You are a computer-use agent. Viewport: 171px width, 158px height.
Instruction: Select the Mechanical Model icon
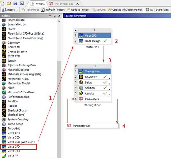pyautogui.click(x=4, y=83)
